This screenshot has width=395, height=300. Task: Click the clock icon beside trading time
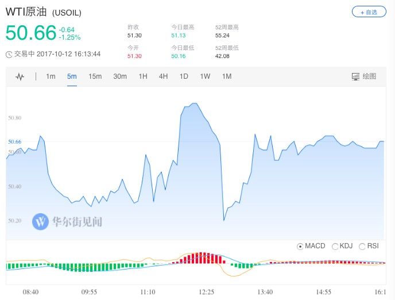pyautogui.click(x=9, y=55)
